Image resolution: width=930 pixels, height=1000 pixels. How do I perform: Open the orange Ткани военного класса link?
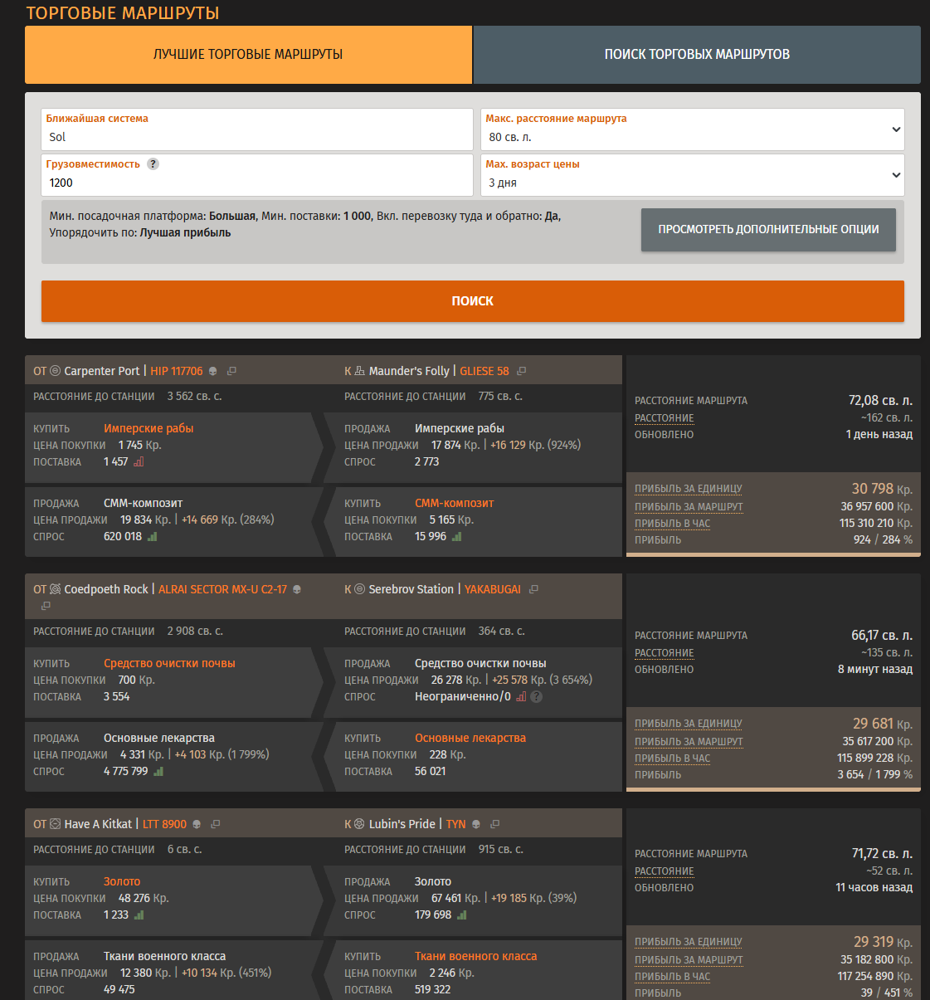pyautogui.click(x=476, y=956)
